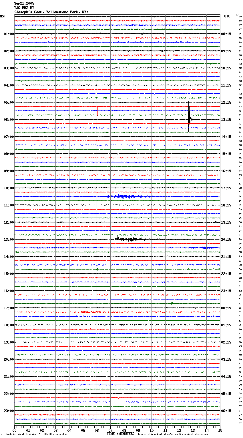Click the 09:15 UTC time label
The image size is (243, 438).
226,51
